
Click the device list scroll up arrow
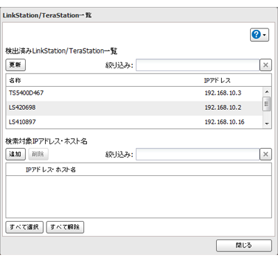point(267,92)
